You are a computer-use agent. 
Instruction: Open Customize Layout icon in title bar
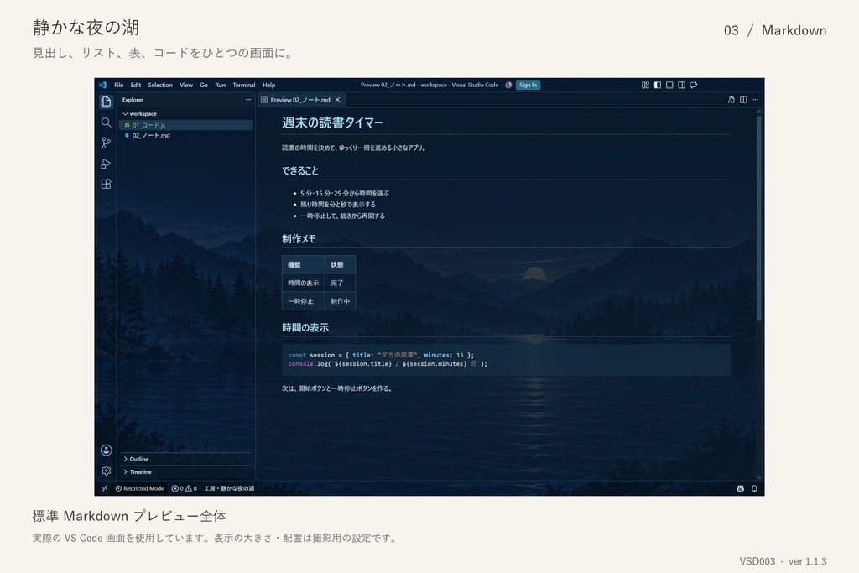645,85
